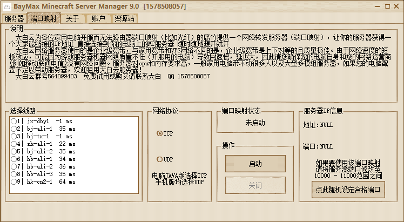The width and height of the screenshot is (404, 222).
Task: Click the 大白云群号564099403 text
Action: (46, 76)
